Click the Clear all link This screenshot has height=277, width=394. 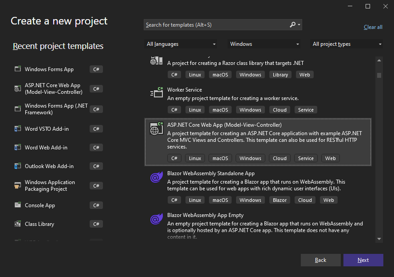click(x=373, y=27)
